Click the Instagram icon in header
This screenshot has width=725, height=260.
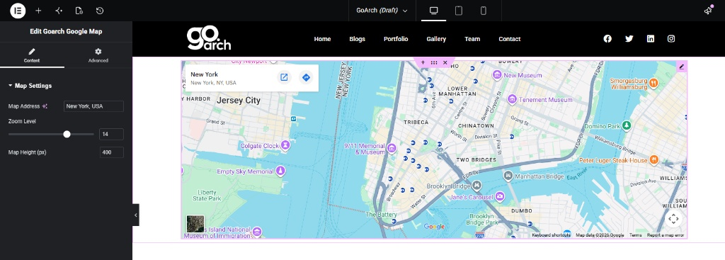(671, 39)
